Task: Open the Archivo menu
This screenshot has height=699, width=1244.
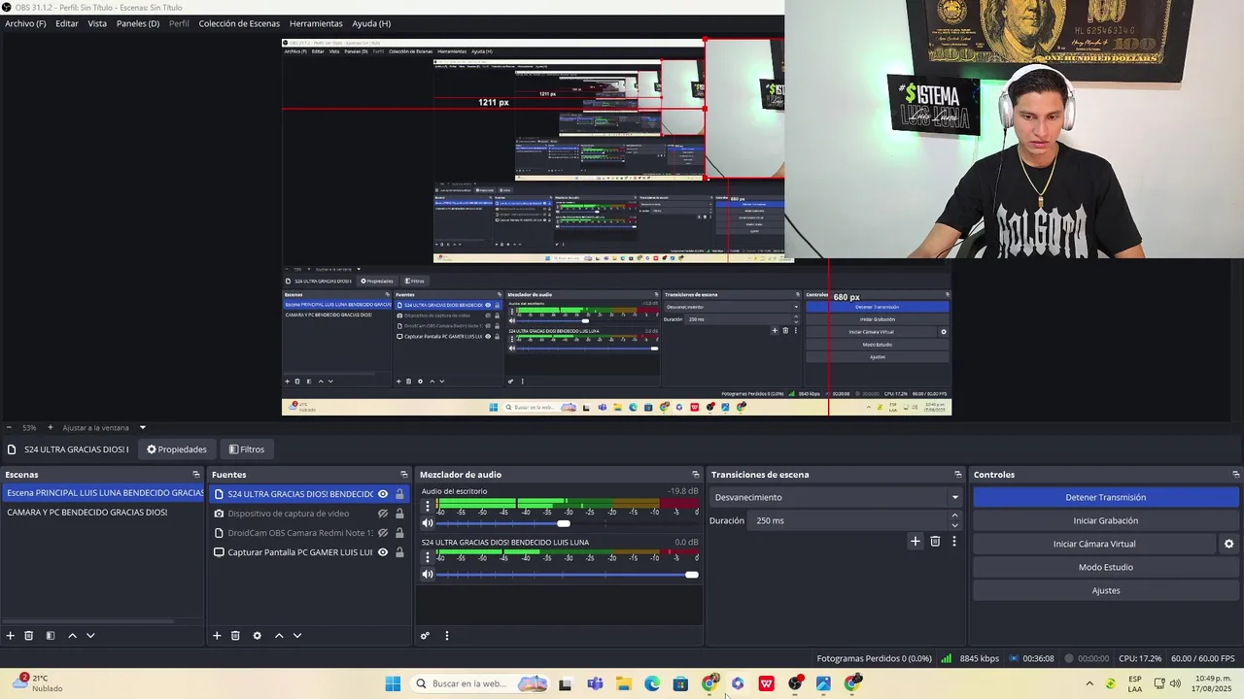Action: click(25, 23)
